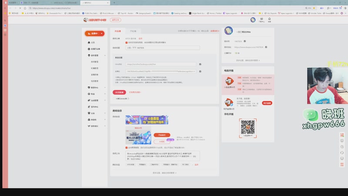Copy the room URL douyu.com/1667826
Screen dimensions: 348x196
click(x=266, y=47)
